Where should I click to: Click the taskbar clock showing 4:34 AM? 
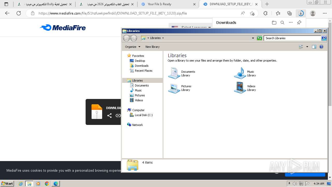pos(319,184)
